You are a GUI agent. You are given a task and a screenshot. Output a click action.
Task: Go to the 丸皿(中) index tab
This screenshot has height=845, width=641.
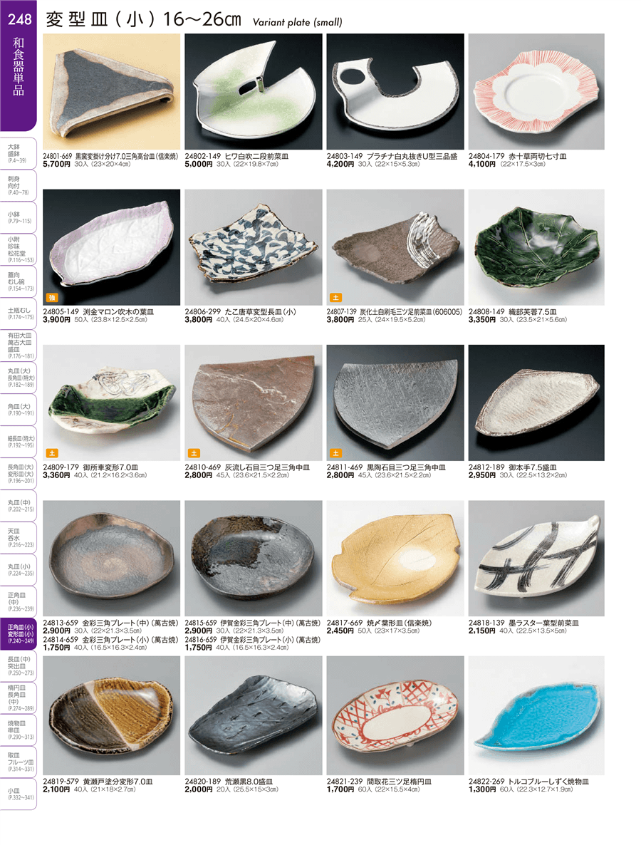pyautogui.click(x=19, y=505)
